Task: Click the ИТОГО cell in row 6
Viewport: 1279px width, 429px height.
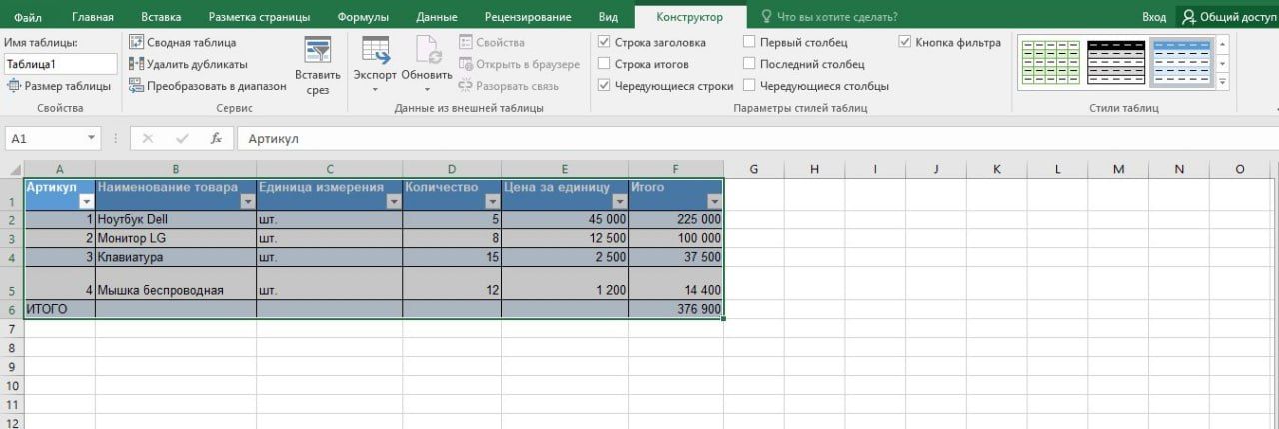Action: click(60, 309)
